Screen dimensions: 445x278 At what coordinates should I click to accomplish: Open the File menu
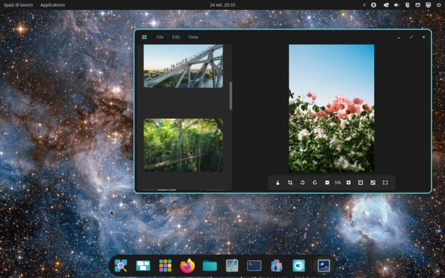tap(160, 37)
